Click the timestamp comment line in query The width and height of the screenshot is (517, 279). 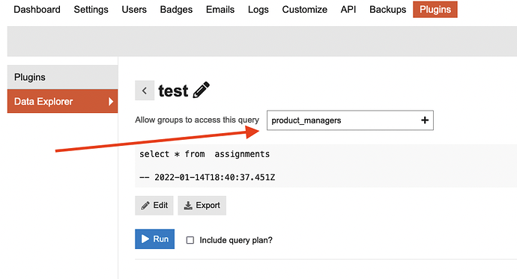coord(207,177)
